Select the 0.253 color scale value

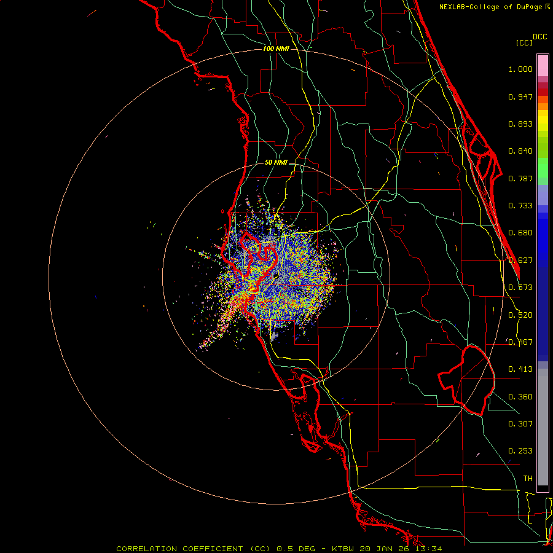tap(520, 451)
